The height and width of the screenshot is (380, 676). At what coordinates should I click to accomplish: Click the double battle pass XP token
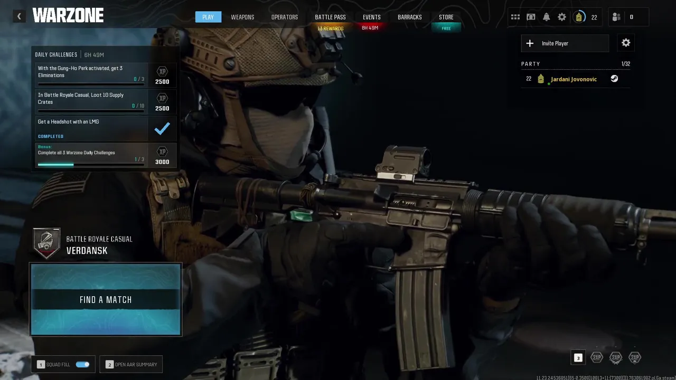pos(635,358)
